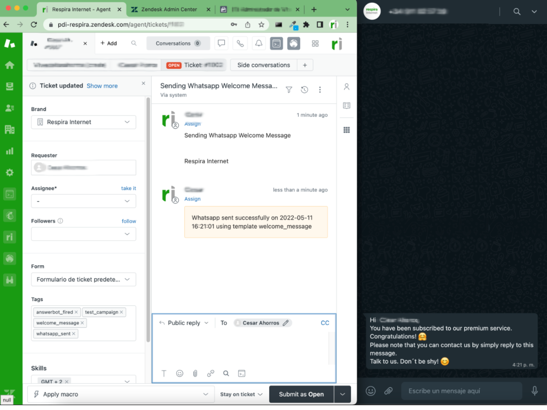
Task: Open the notifications bell icon
Action: (x=259, y=43)
